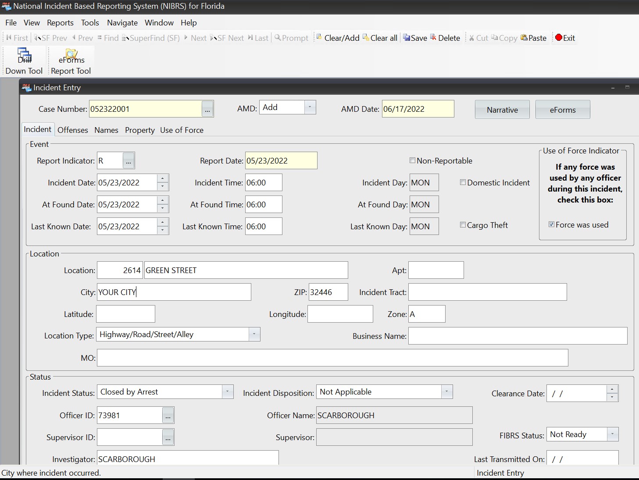The width and height of the screenshot is (639, 480).
Task: Switch to the Offenses tab
Action: 73,130
